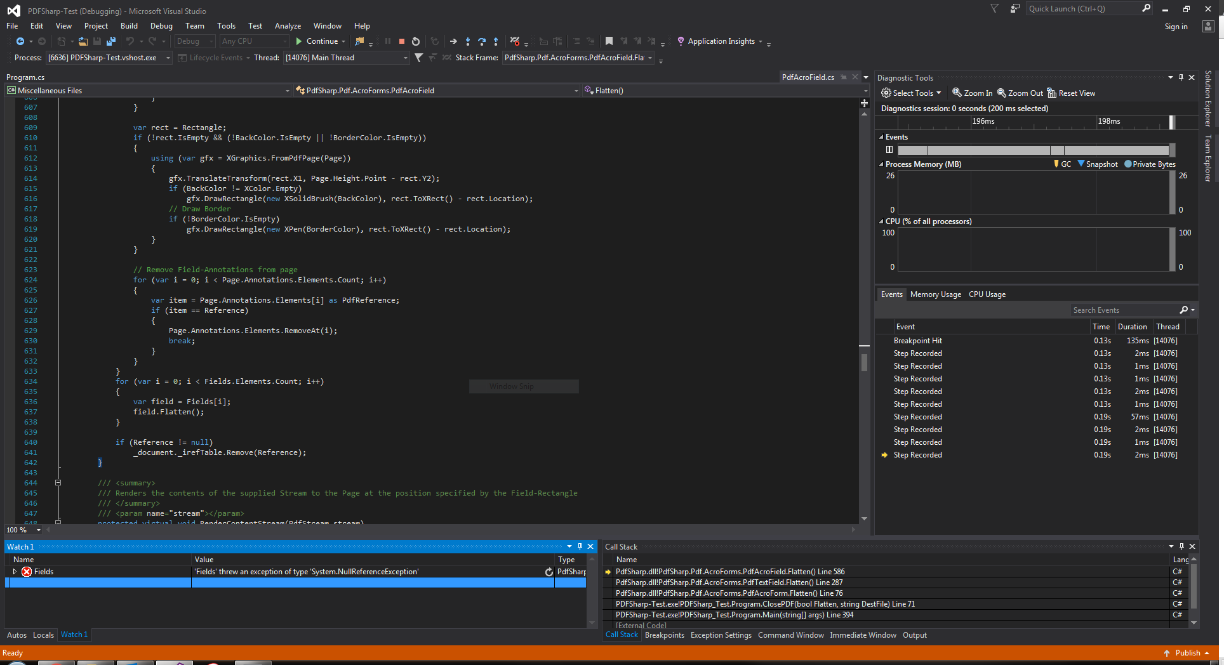Click Show Next Statement arrow icon
The height and width of the screenshot is (665, 1224).
click(x=453, y=41)
